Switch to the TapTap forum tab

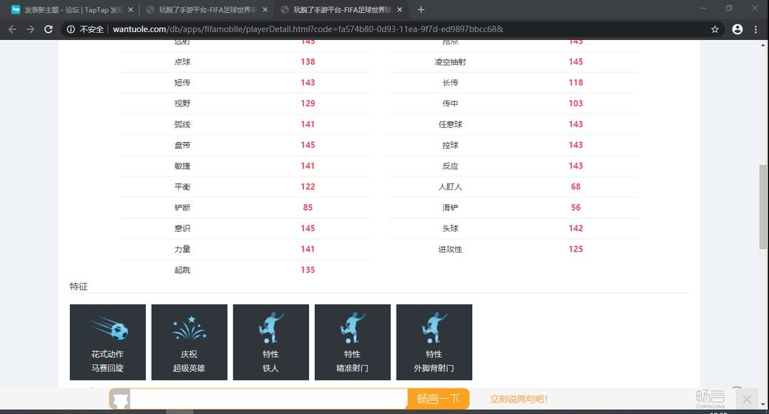[72, 9]
